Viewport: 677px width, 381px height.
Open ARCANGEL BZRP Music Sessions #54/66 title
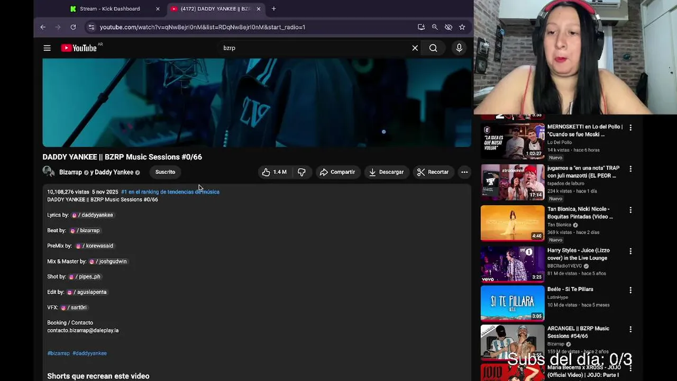[578, 332]
